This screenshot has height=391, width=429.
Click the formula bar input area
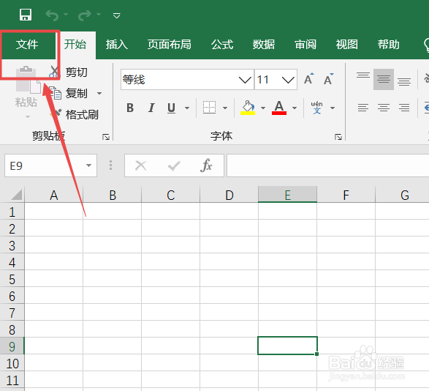click(x=327, y=165)
